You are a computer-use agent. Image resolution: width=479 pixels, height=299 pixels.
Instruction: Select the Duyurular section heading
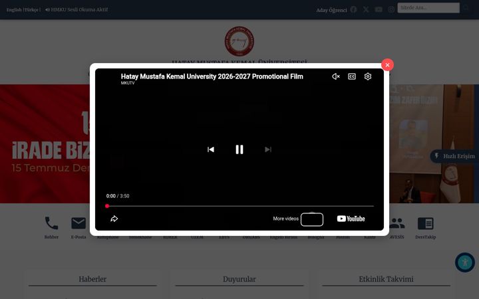239,279
